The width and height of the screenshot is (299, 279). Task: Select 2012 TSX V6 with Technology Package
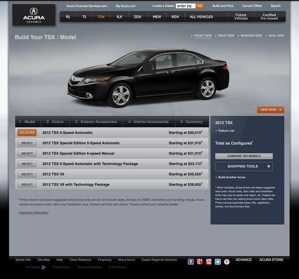coord(27,184)
